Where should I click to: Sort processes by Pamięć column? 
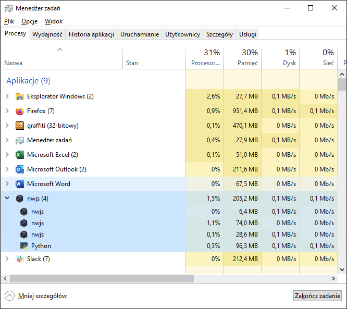tap(242, 57)
